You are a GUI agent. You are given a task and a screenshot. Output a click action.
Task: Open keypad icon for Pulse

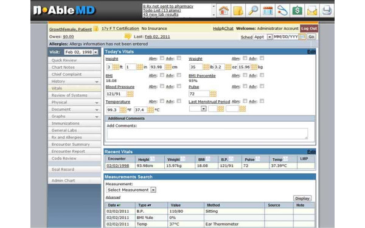click(213, 94)
